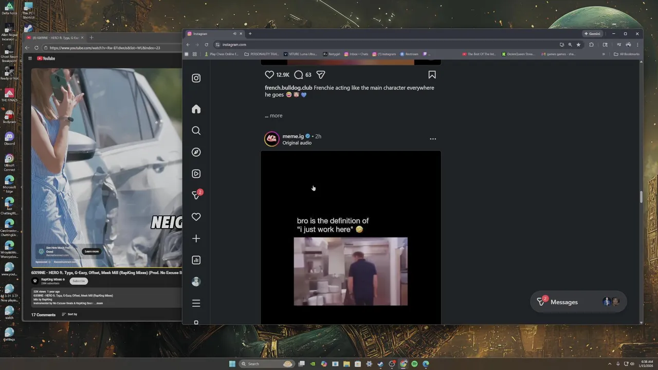658x370 pixels.
Task: Open meme.ig profile picture
Action: 271,139
